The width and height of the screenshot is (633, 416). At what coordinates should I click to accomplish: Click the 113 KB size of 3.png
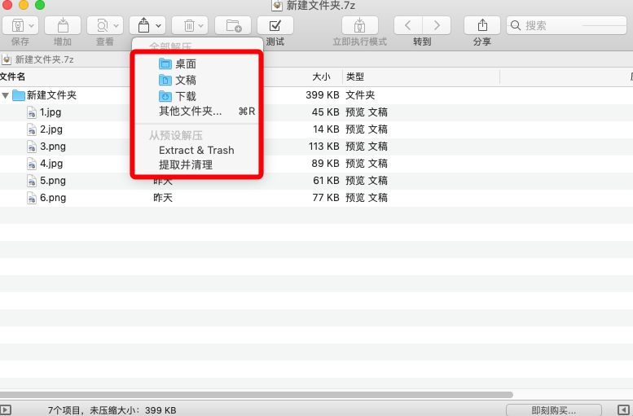[323, 147]
